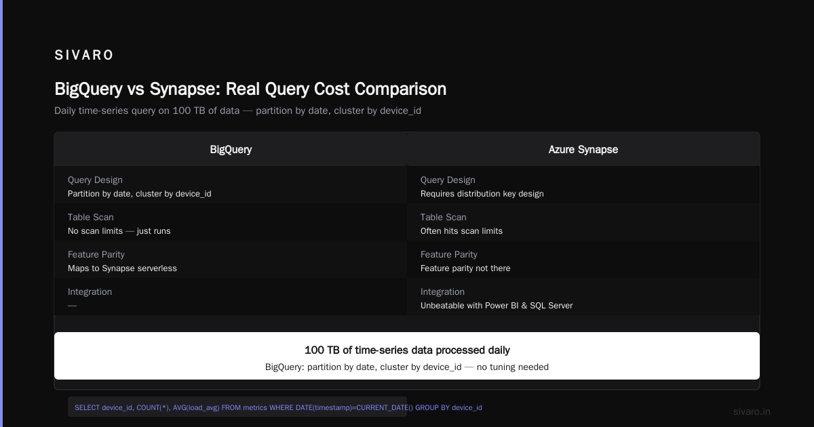Select Synapse Table Scan row
814x427 pixels.
[583, 222]
